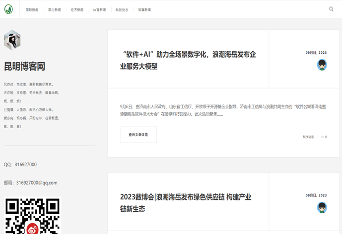Open the 国际新闻 menu item
The image size is (342, 234).
pos(32,10)
